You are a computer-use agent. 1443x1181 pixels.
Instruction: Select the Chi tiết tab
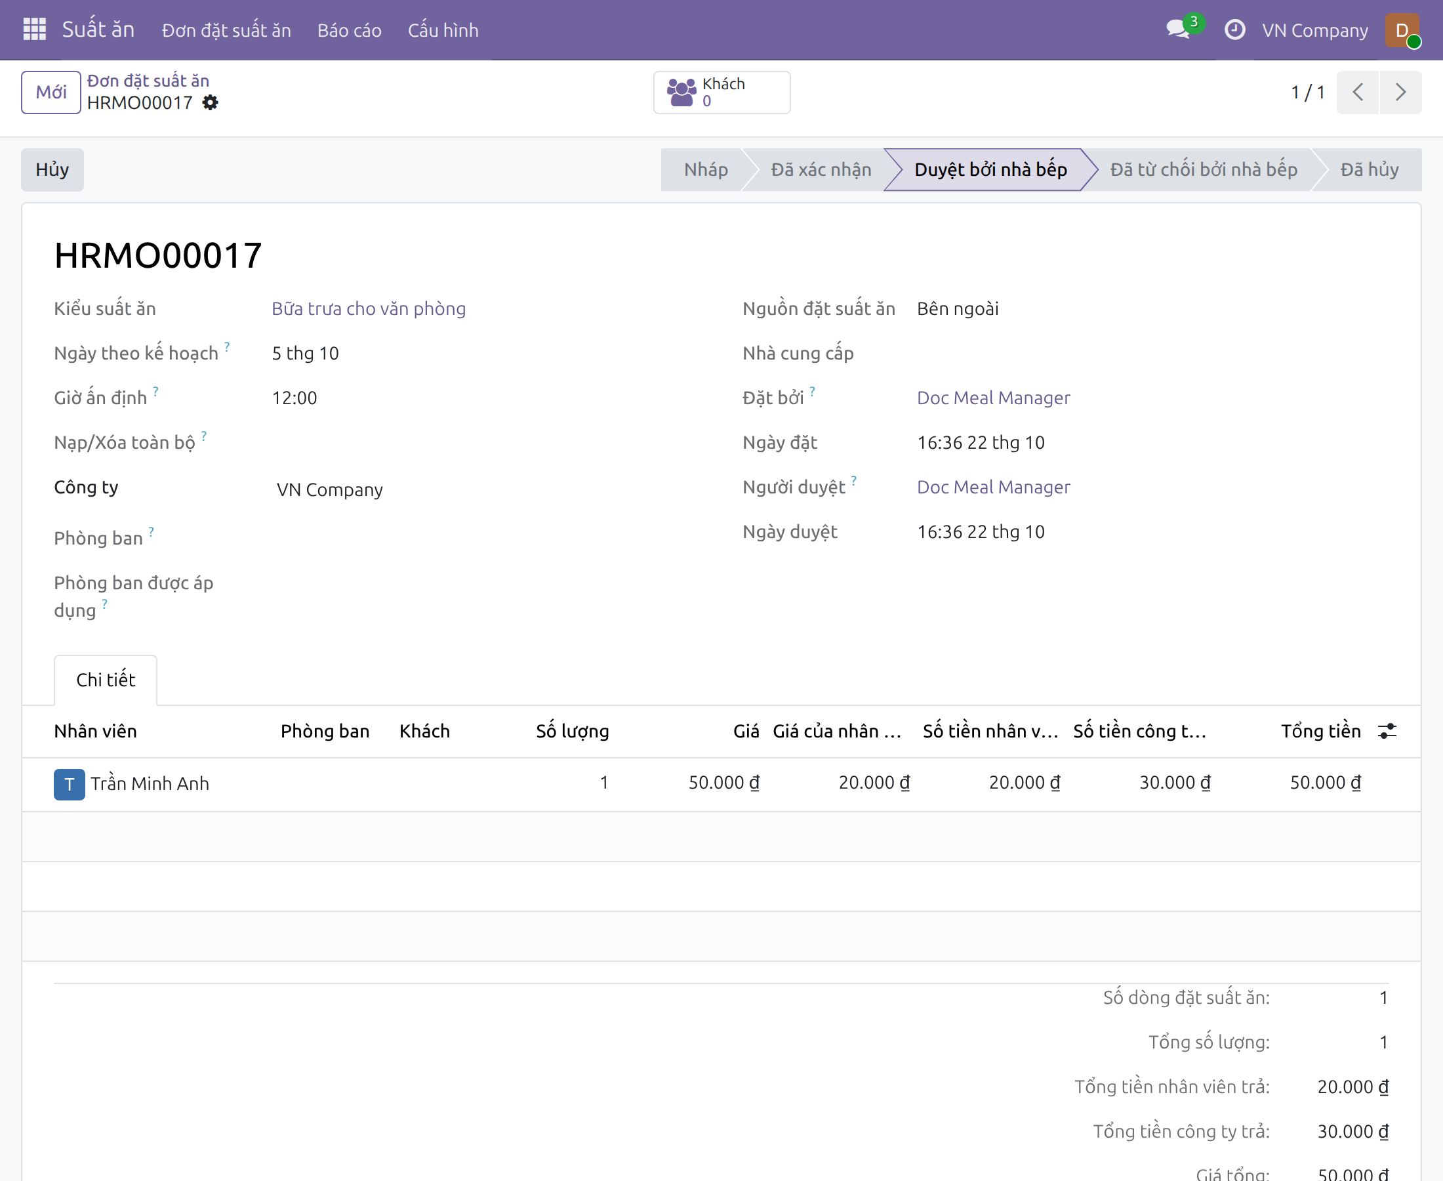point(106,680)
